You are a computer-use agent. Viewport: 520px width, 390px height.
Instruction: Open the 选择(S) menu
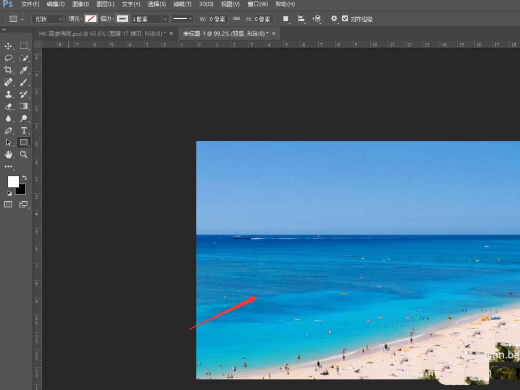pyautogui.click(x=157, y=4)
